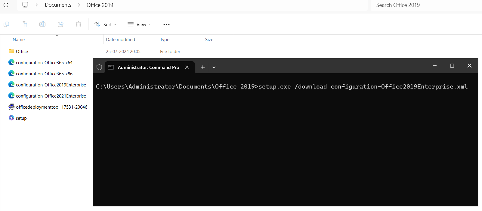Select configuration-Office365-x86 Edge icon

pos(11,74)
